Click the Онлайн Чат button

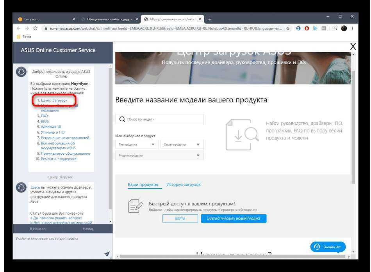point(328,247)
